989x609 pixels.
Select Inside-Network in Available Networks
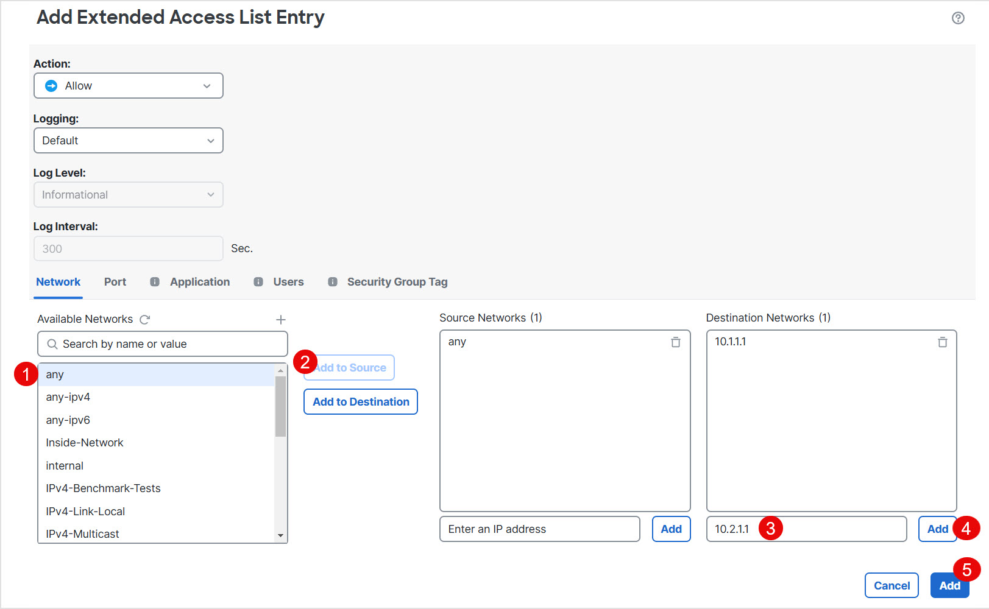85,443
